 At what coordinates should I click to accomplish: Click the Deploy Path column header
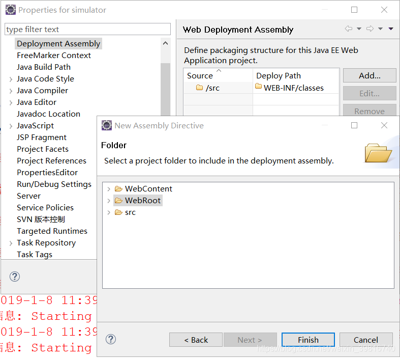click(296, 75)
